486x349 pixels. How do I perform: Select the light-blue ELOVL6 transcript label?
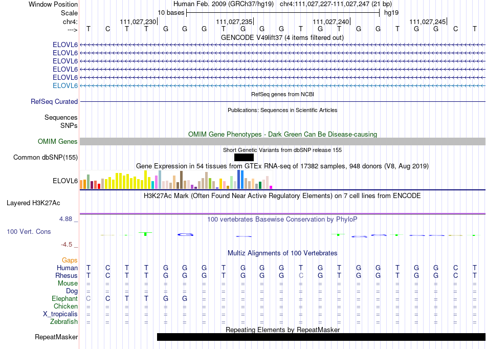[65, 85]
